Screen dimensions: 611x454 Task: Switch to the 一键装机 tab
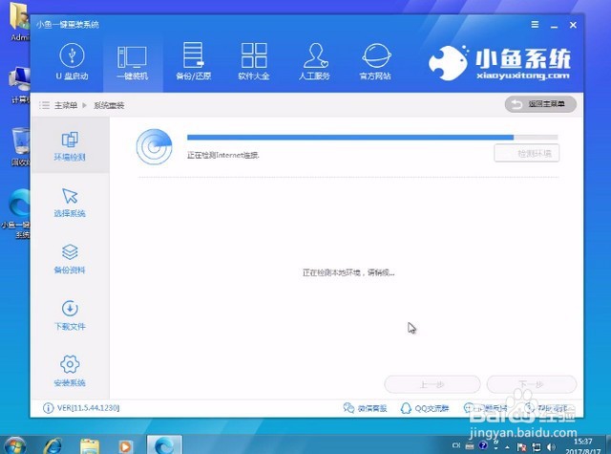pyautogui.click(x=133, y=62)
